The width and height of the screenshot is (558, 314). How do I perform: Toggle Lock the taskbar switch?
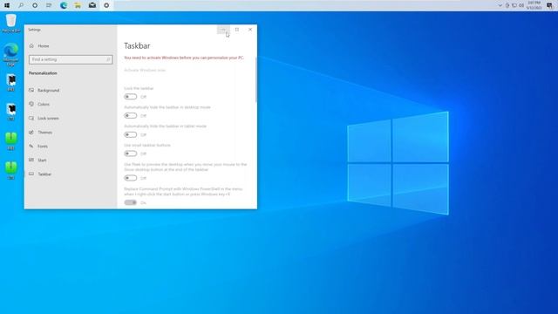(x=130, y=97)
